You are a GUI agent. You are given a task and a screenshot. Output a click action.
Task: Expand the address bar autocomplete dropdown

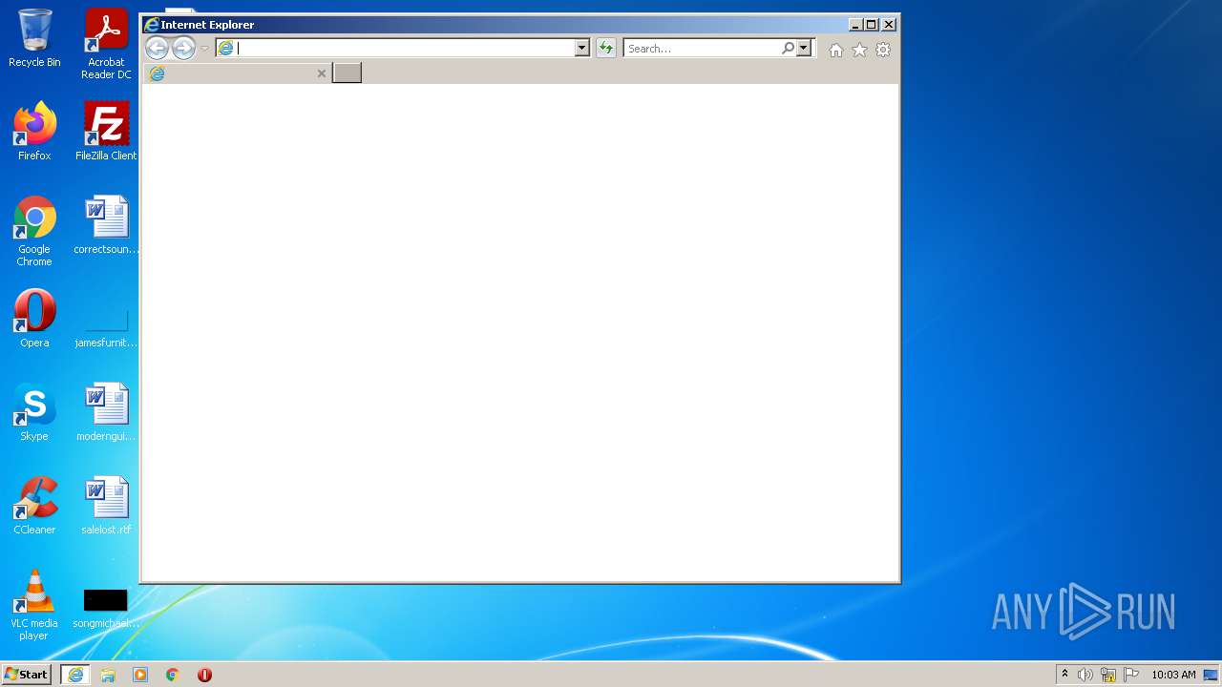pos(581,48)
